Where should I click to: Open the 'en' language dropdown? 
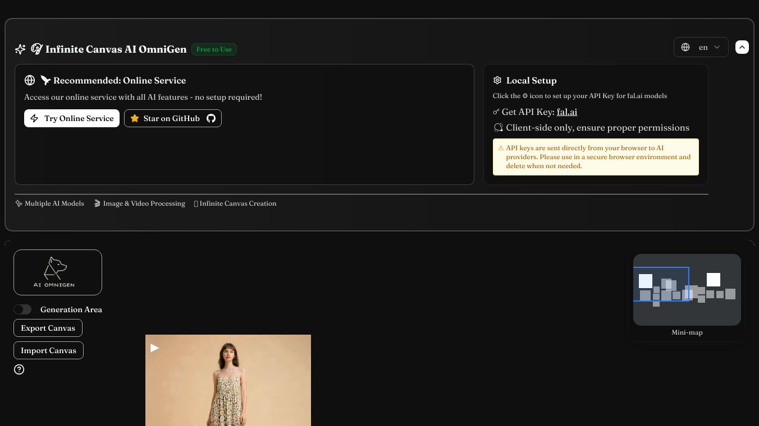701,47
